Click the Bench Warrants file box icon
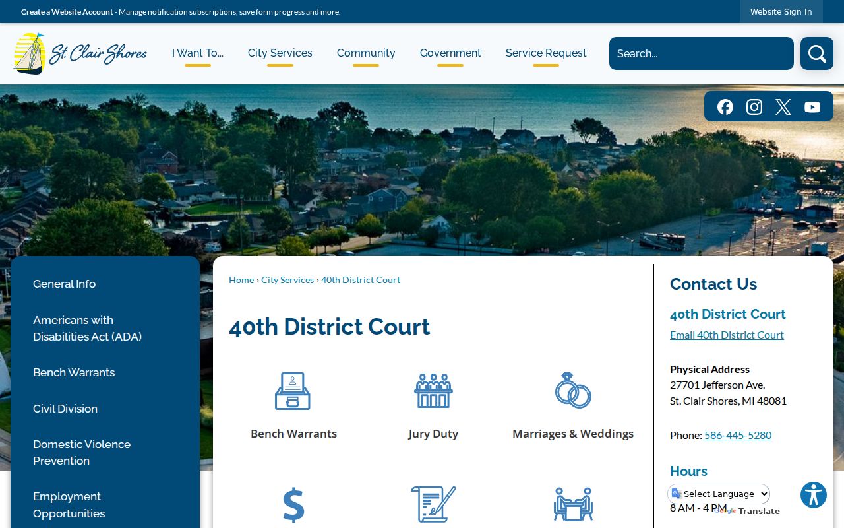 point(293,391)
